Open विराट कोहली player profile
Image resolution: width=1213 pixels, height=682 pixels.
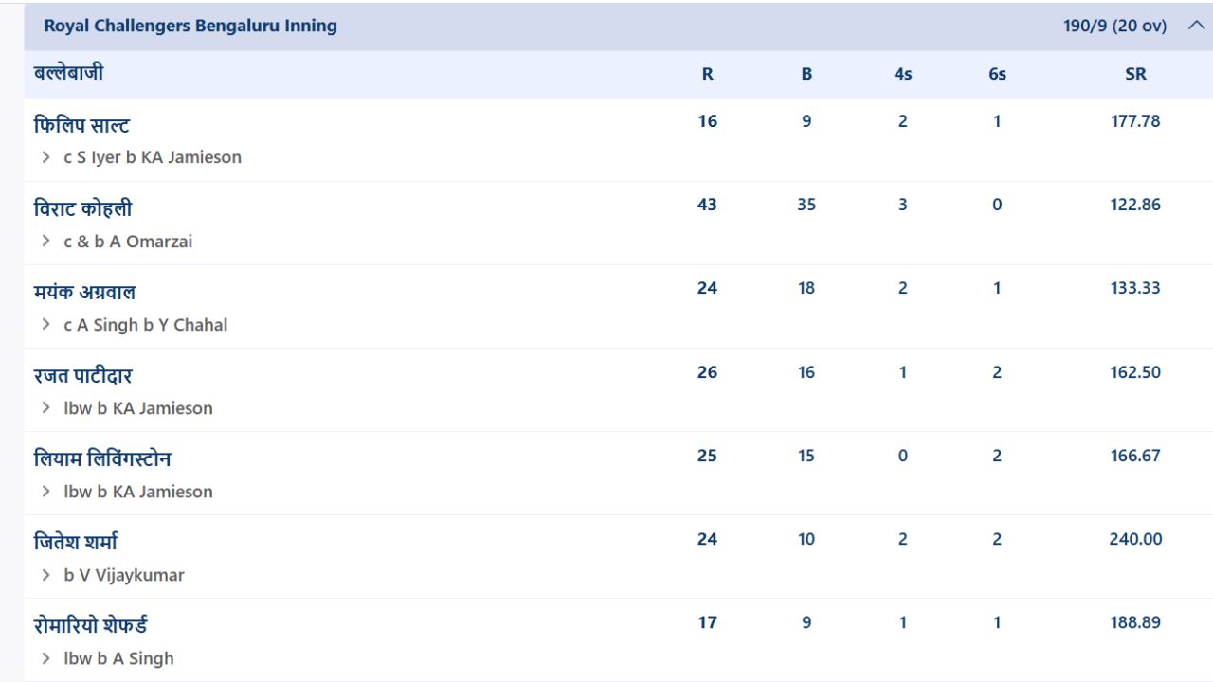click(82, 208)
